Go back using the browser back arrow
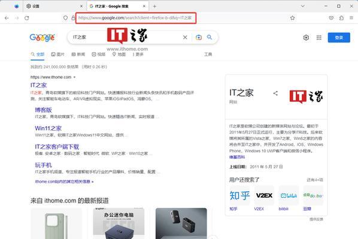358x239 pixels. pos(7,18)
